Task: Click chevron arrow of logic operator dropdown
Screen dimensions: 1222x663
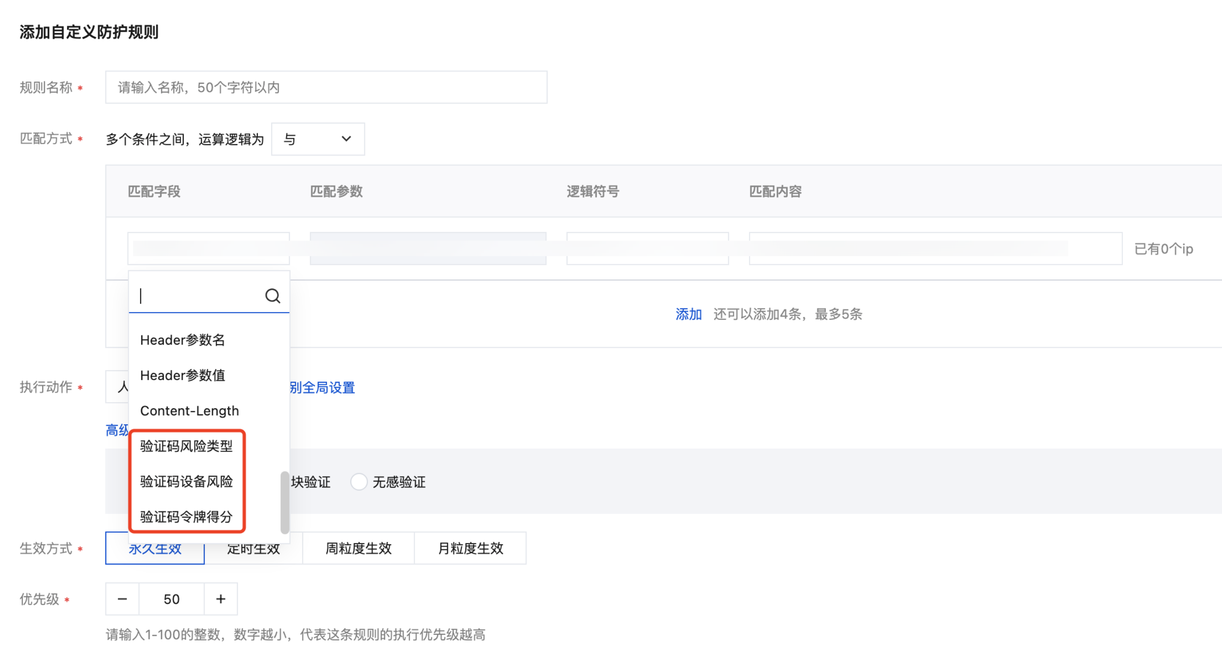Action: (346, 139)
